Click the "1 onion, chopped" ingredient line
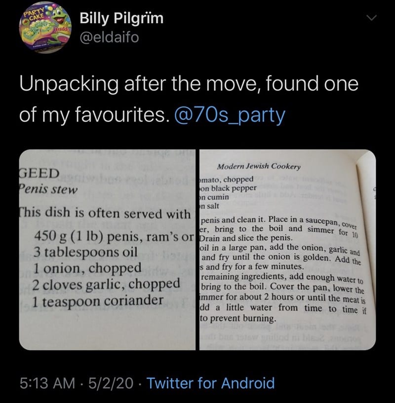This screenshot has height=403, width=395. click(87, 268)
